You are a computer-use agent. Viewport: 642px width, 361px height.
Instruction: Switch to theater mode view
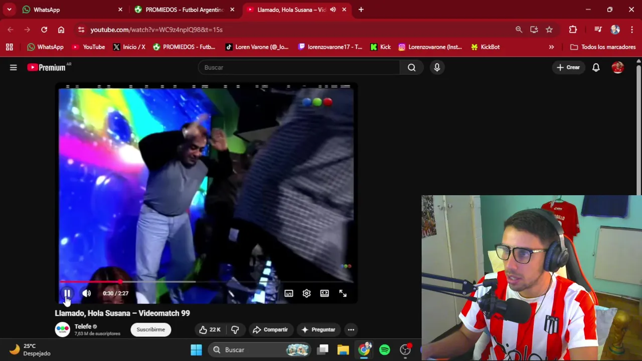(x=325, y=293)
